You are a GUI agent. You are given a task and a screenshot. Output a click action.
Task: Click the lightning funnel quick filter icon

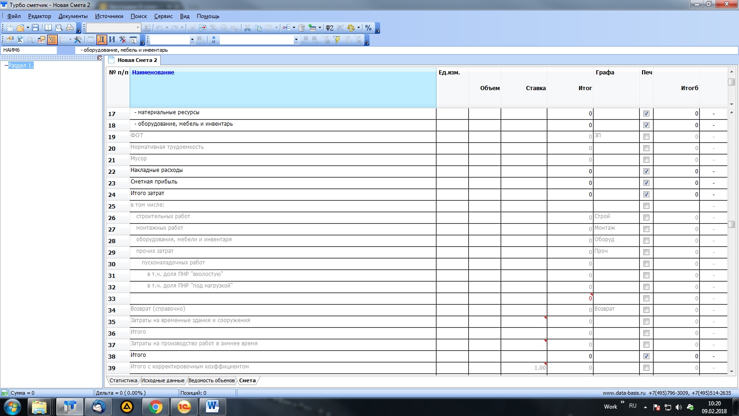pos(337,40)
